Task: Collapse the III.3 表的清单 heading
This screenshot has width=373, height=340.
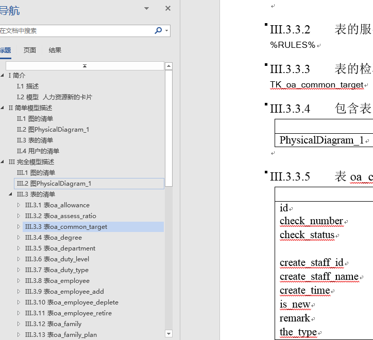Action: pyautogui.click(x=10, y=194)
